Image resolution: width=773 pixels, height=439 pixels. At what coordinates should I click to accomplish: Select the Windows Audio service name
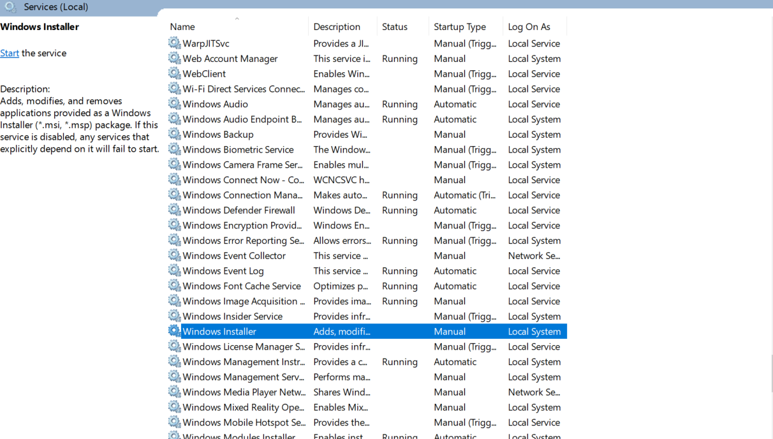pyautogui.click(x=216, y=104)
